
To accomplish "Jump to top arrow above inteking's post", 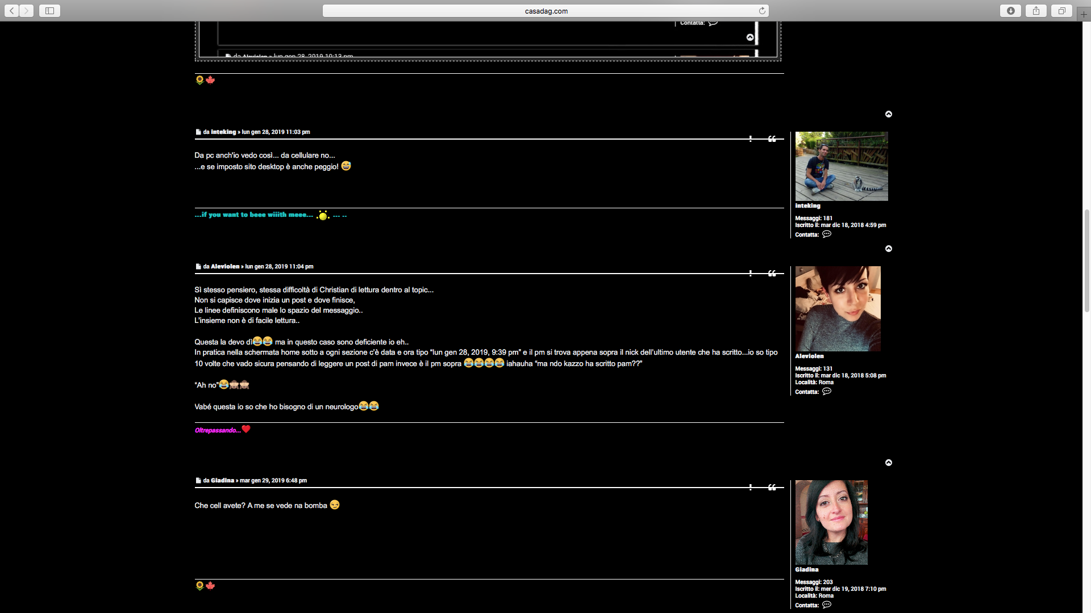I will click(x=889, y=114).
